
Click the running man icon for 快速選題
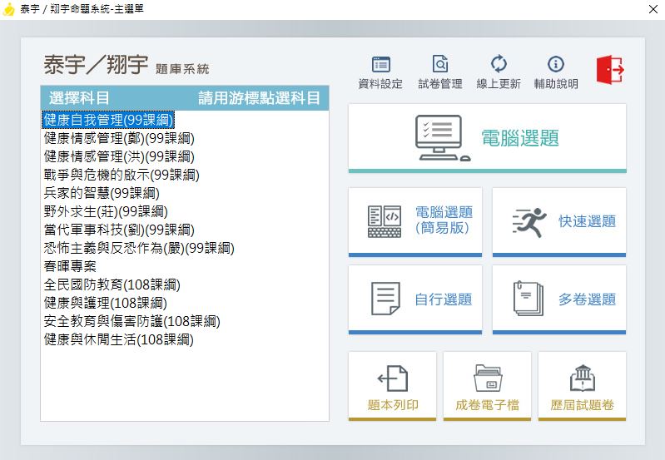tap(529, 221)
